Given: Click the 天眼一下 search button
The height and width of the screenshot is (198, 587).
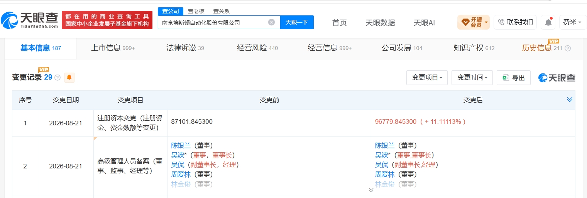Looking at the screenshot, I should pos(297,22).
